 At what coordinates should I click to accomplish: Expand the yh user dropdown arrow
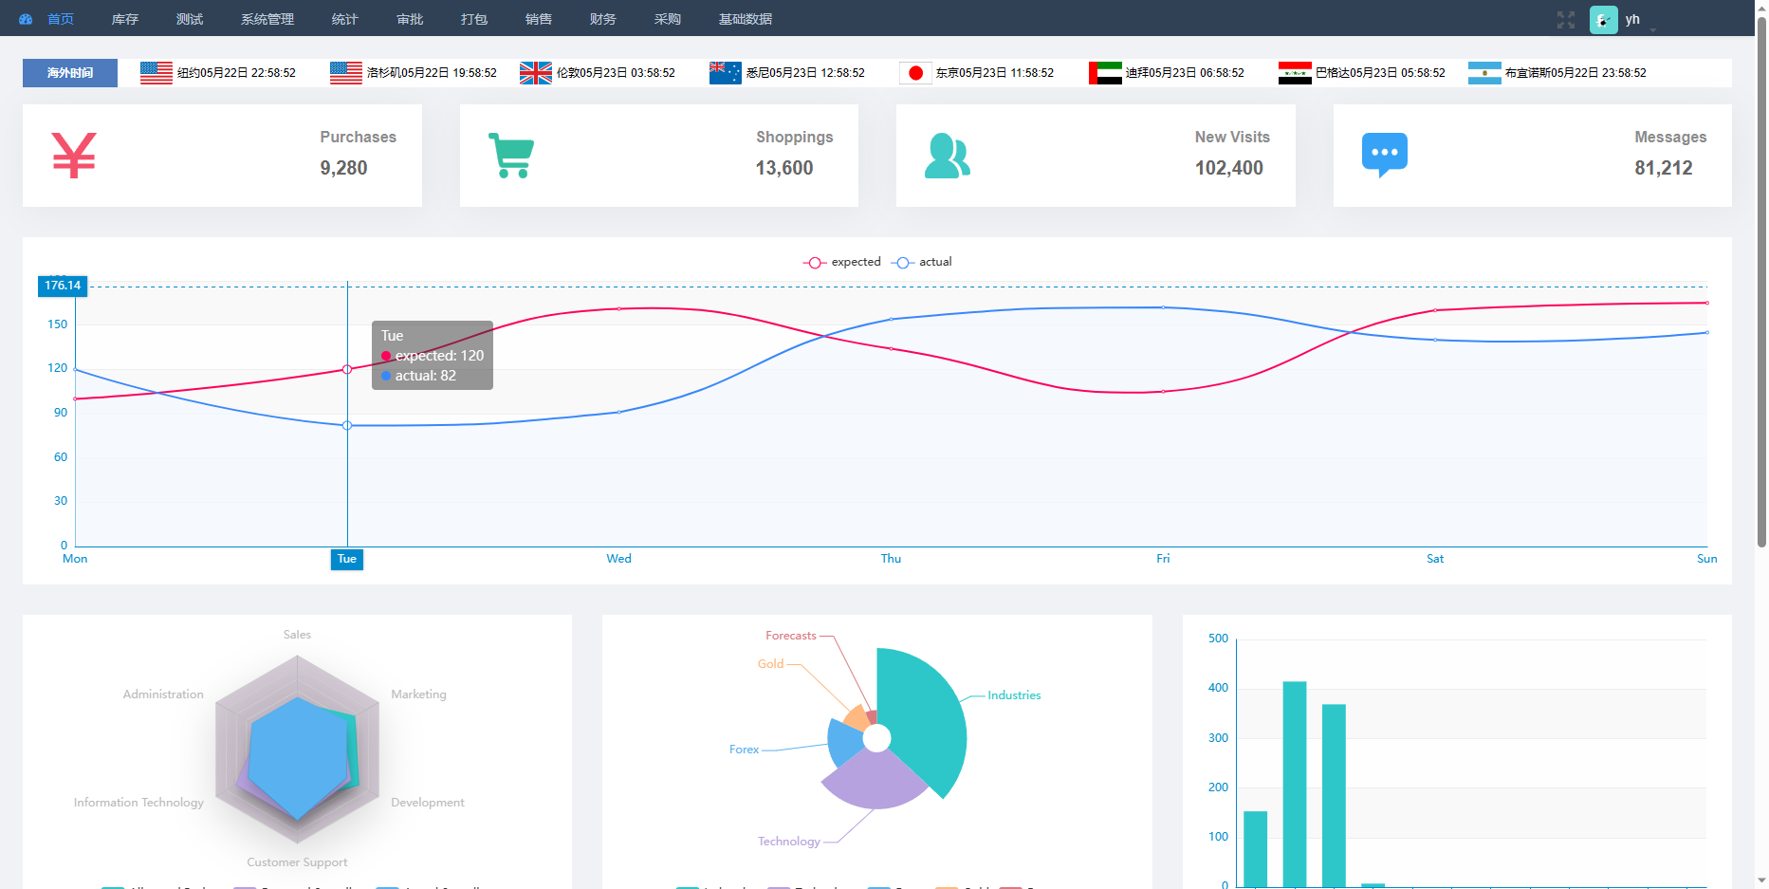1653,29
